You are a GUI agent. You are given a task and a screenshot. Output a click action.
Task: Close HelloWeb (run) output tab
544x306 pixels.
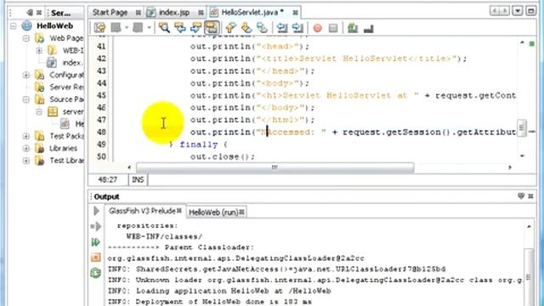pyautogui.click(x=241, y=212)
